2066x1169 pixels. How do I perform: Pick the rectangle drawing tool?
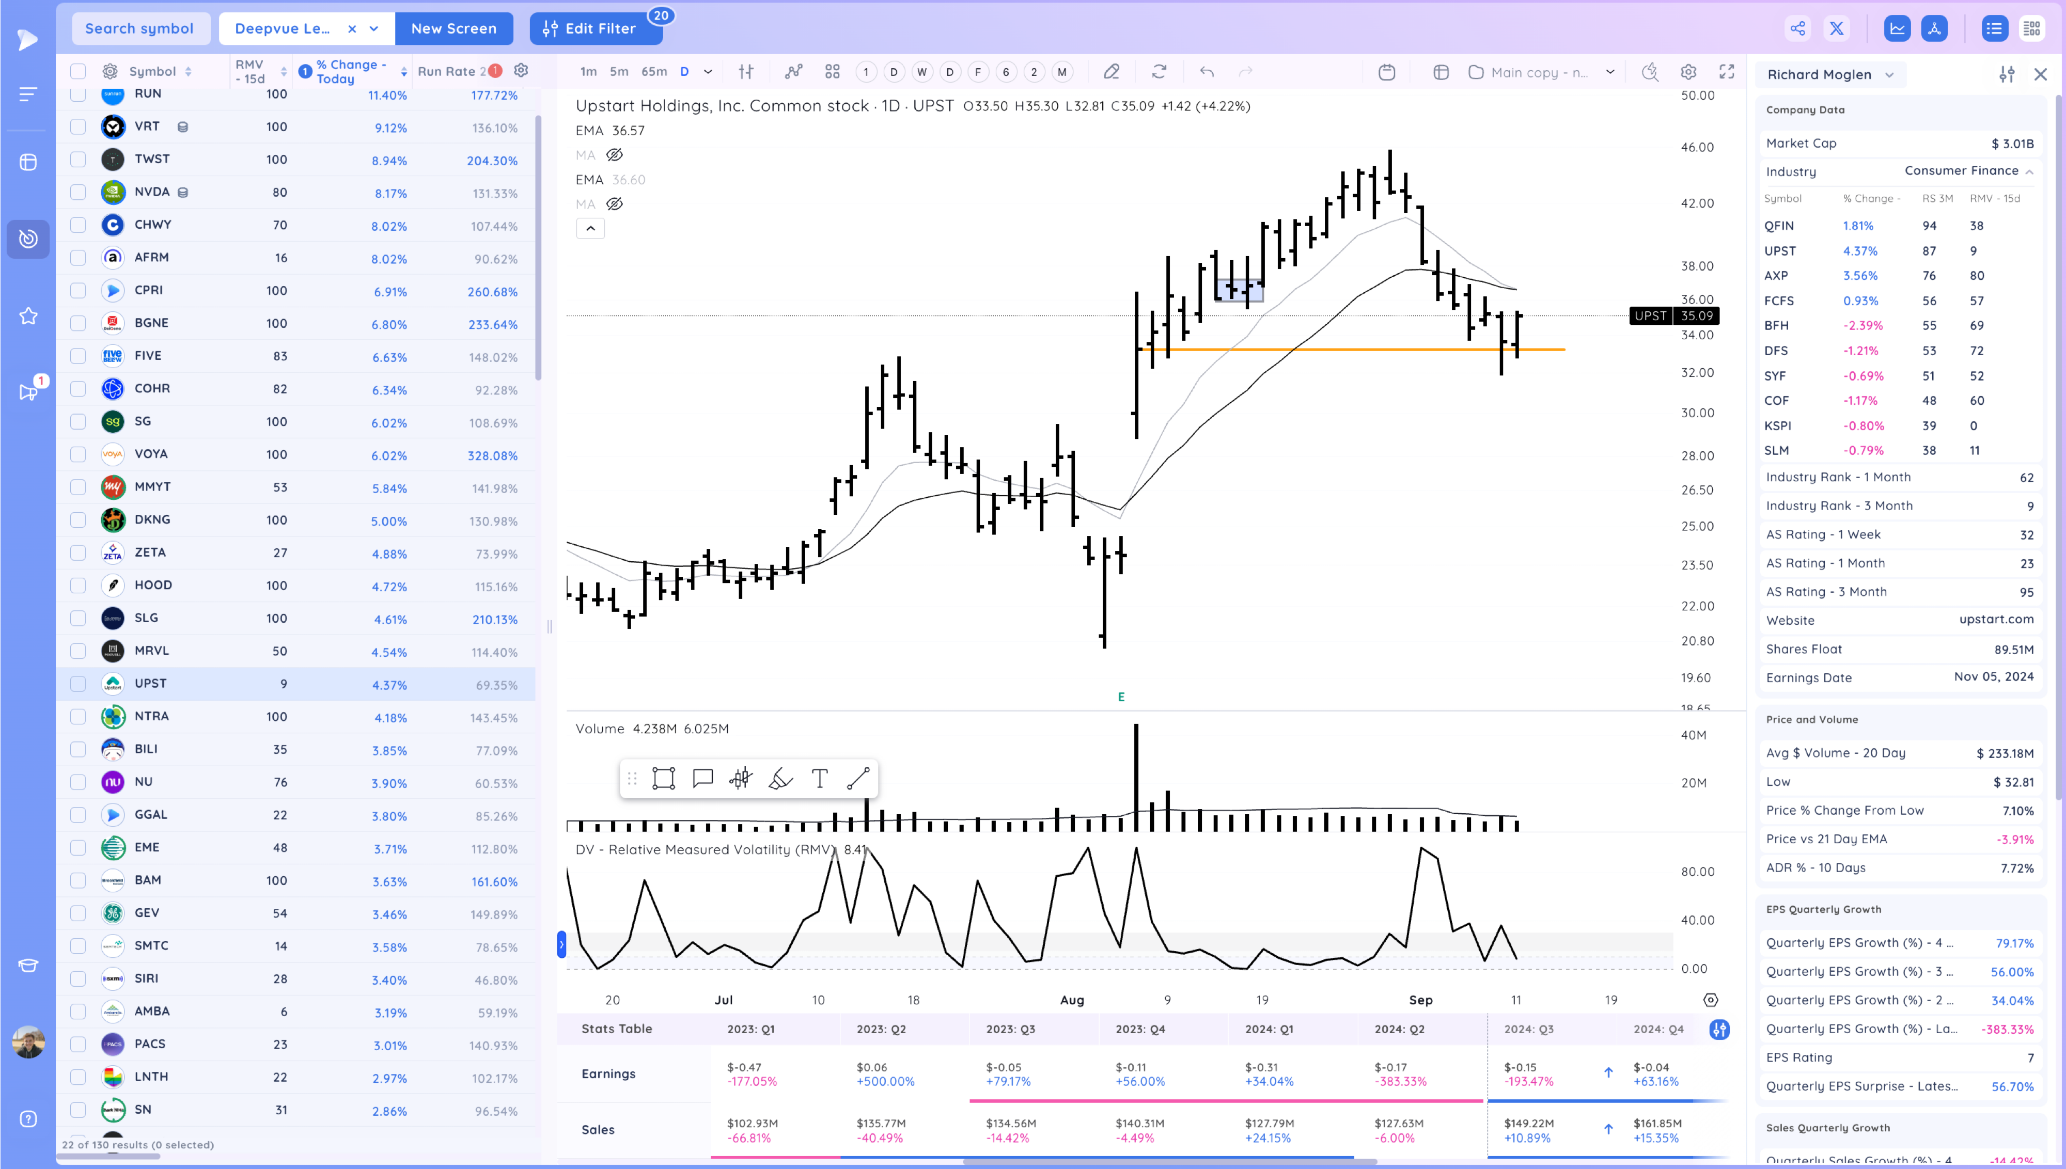tap(663, 778)
